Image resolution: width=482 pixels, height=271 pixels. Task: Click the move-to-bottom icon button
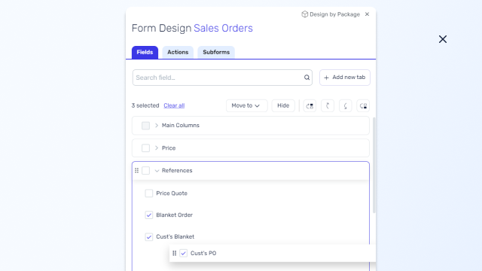[x=363, y=105]
